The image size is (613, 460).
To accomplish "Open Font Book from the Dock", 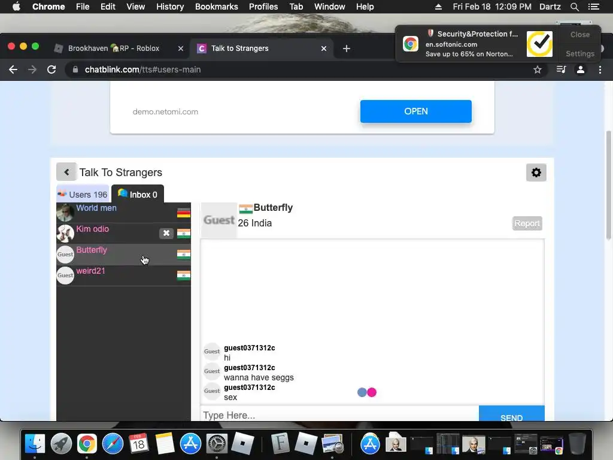I will point(280,444).
